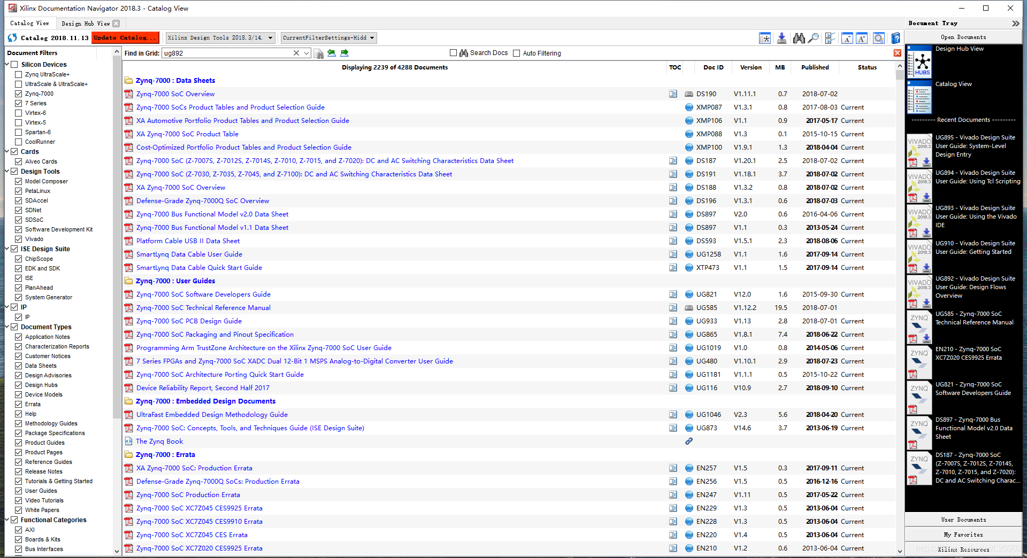1027x558 pixels.
Task: Toggle the Zynq UltraScale+ filter checkbox
Action: [x=19, y=75]
